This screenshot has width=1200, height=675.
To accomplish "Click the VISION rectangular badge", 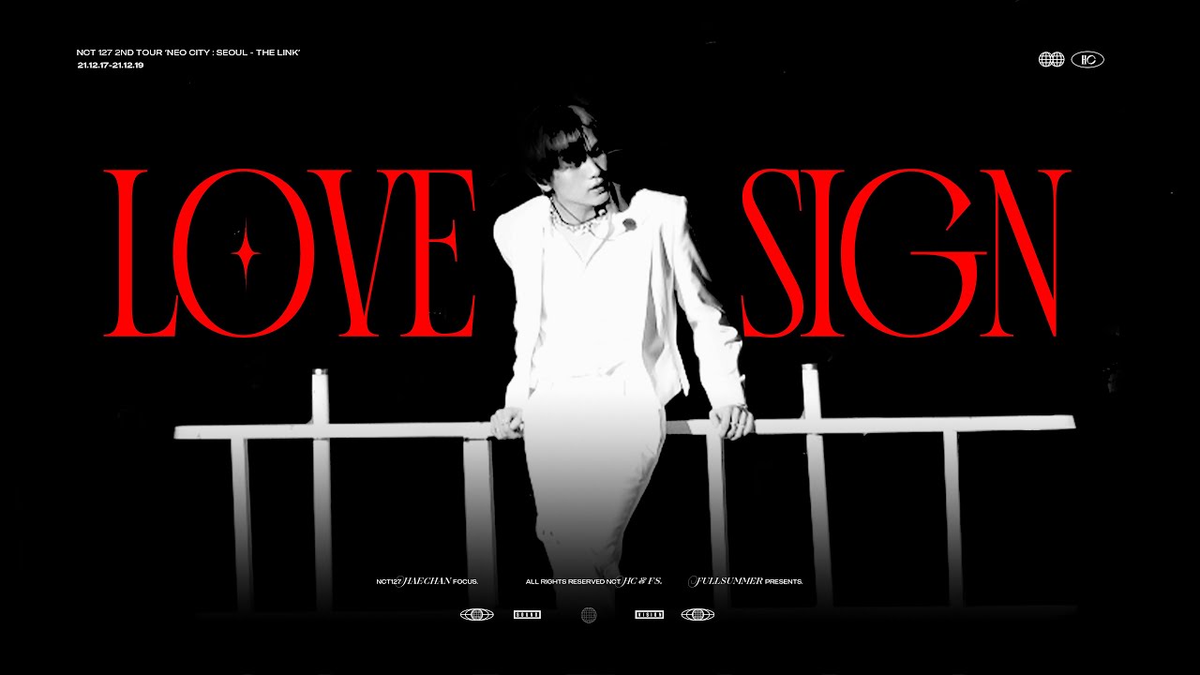I will pyautogui.click(x=650, y=615).
